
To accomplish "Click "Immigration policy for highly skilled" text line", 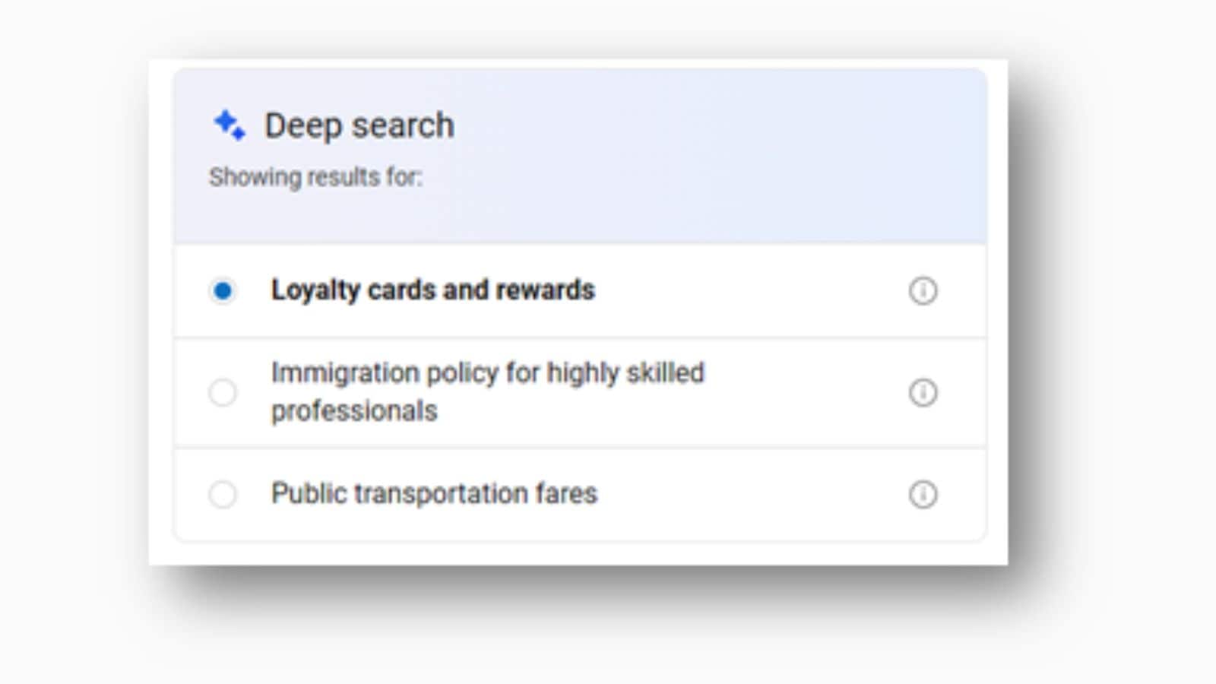I will (487, 373).
